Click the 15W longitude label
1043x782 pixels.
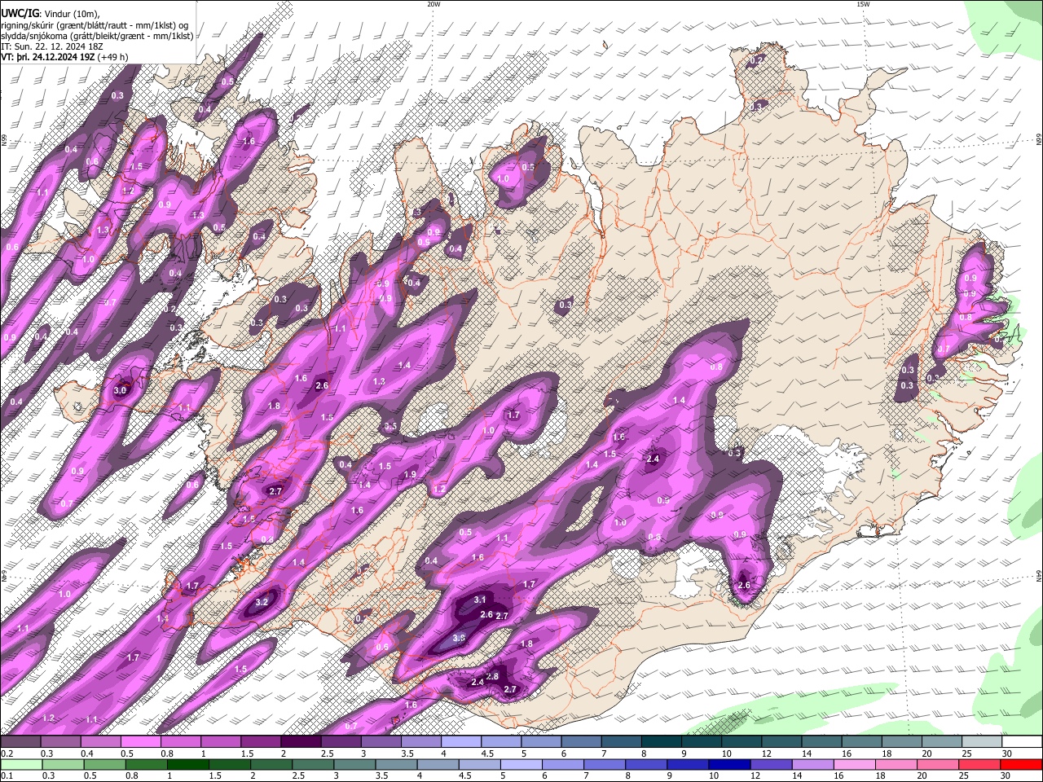[x=863, y=4]
